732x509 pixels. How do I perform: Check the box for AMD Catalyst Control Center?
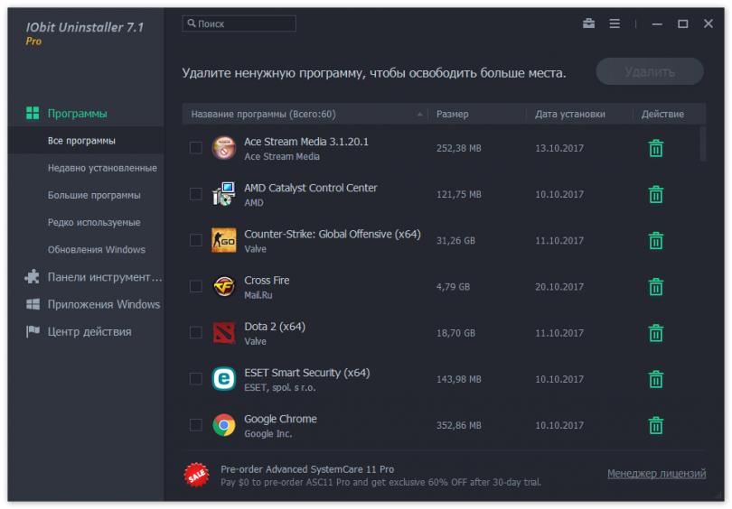pos(196,194)
